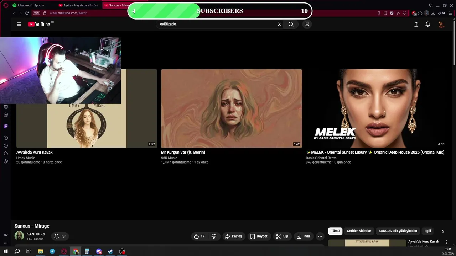This screenshot has height=256, width=456.
Task: Open the Opera AI assistant button
Action: coord(442,13)
